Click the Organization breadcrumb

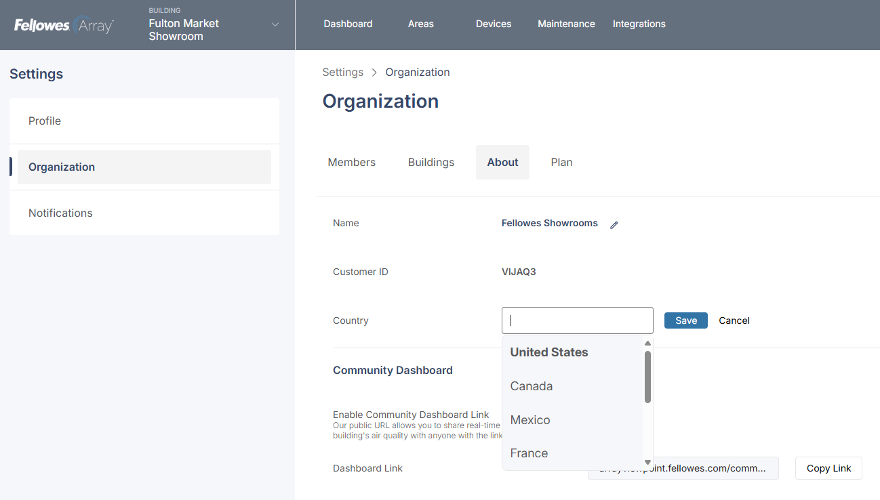click(418, 72)
